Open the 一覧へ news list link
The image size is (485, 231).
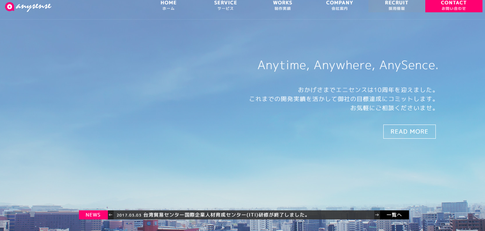point(395,215)
